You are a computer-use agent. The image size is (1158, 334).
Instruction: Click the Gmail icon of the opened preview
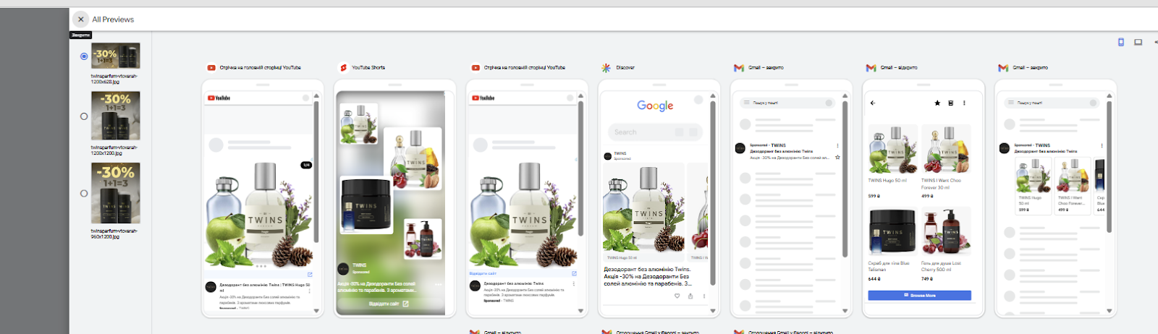click(x=871, y=68)
